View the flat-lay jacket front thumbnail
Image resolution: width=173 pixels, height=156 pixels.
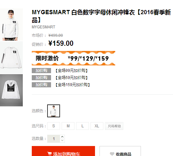point(11,57)
